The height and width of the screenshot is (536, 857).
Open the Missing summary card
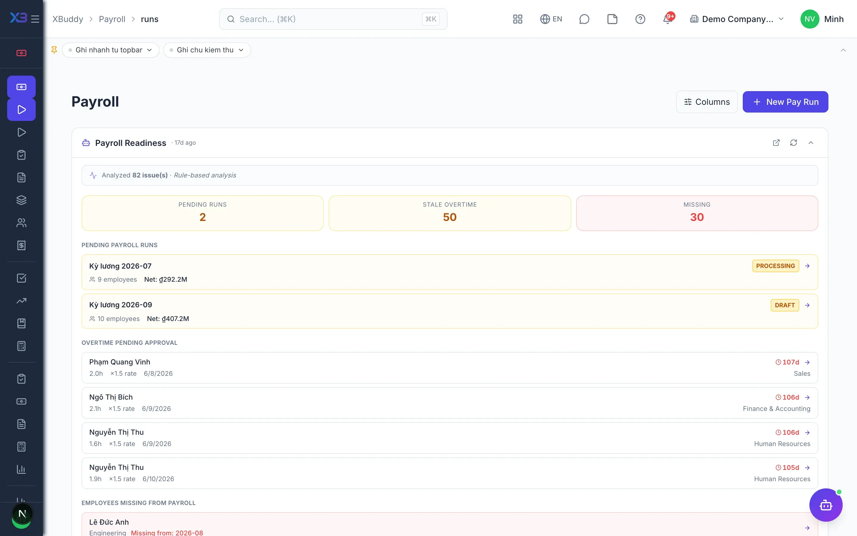pyautogui.click(x=697, y=214)
